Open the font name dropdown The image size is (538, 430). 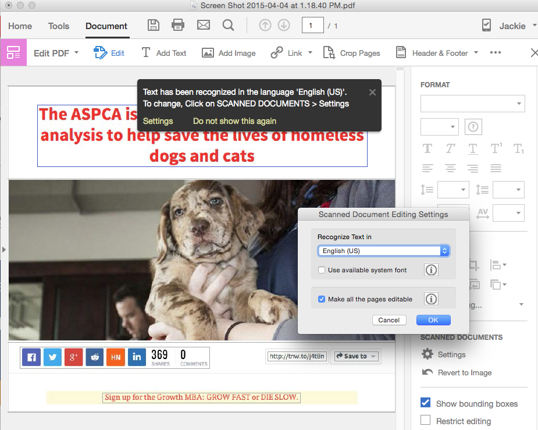click(x=472, y=104)
